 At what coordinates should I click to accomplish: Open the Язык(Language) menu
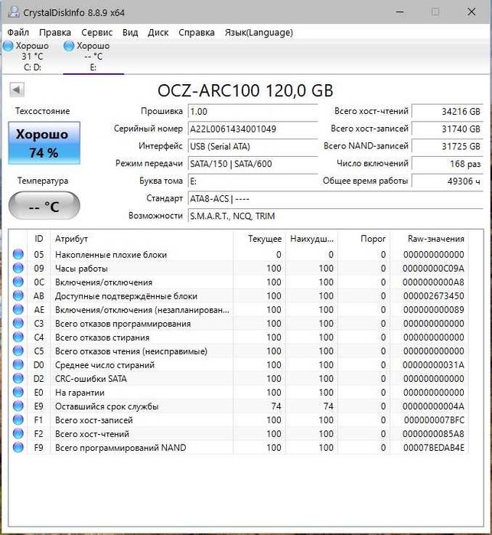[259, 32]
